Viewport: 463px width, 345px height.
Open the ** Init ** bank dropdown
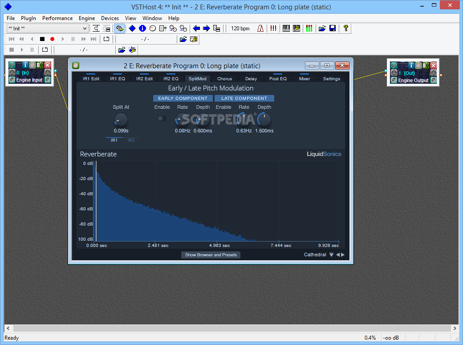click(47, 29)
